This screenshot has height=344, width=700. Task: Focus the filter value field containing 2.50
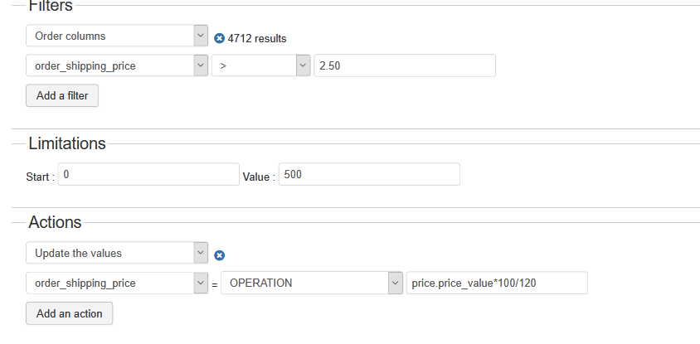[404, 65]
